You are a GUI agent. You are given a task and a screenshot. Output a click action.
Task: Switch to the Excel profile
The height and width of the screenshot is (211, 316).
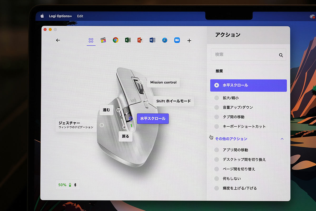click(128, 40)
